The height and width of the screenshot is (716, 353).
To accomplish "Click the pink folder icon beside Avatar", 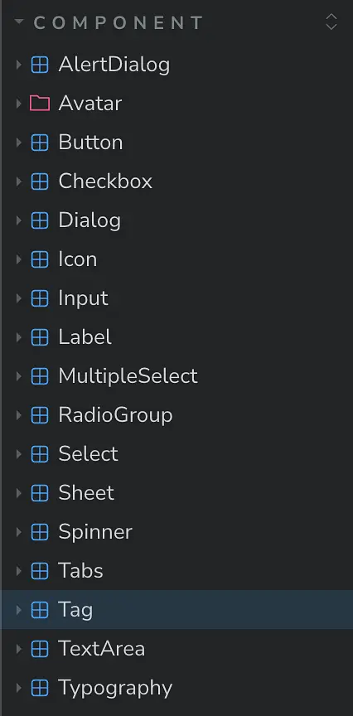I will pos(40,104).
